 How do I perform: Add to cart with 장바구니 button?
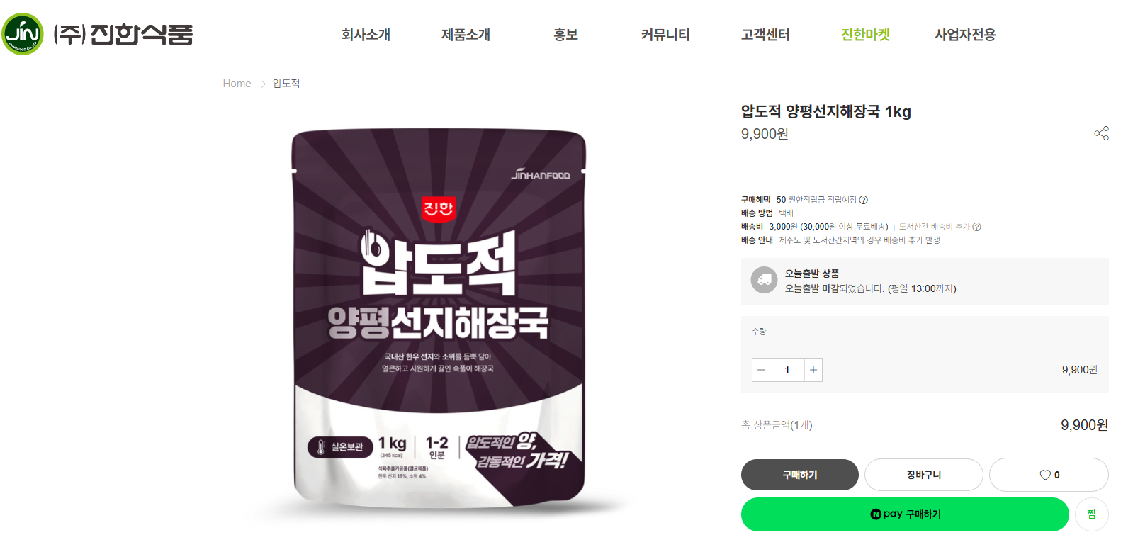tap(924, 475)
